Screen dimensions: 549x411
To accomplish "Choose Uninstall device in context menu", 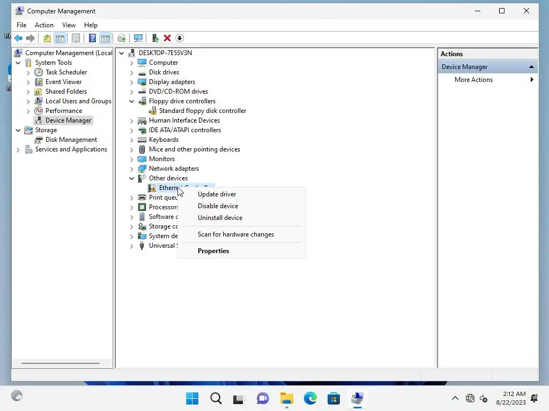I will [x=242, y=218].
